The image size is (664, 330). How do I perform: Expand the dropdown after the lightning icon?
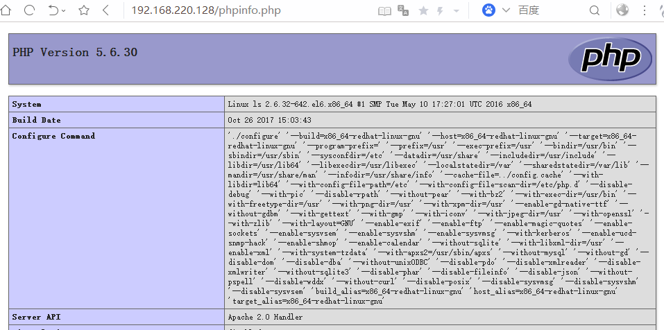tap(456, 11)
